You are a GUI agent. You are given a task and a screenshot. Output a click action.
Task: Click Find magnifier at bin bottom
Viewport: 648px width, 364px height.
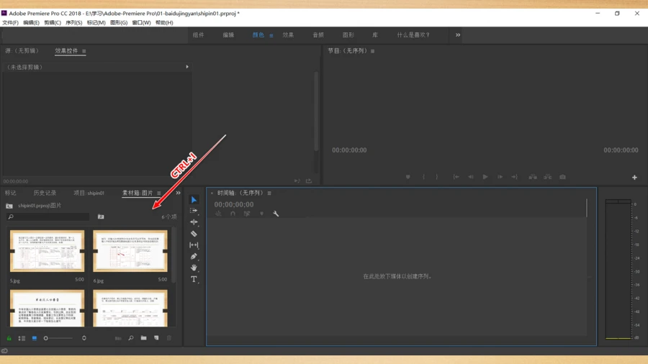tap(131, 338)
